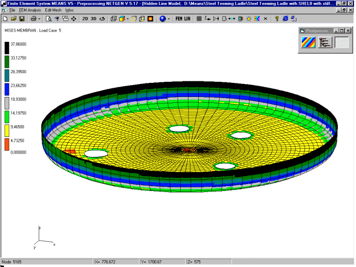Click the black X delete icon
This screenshot has height=267, width=356.
(265, 19)
